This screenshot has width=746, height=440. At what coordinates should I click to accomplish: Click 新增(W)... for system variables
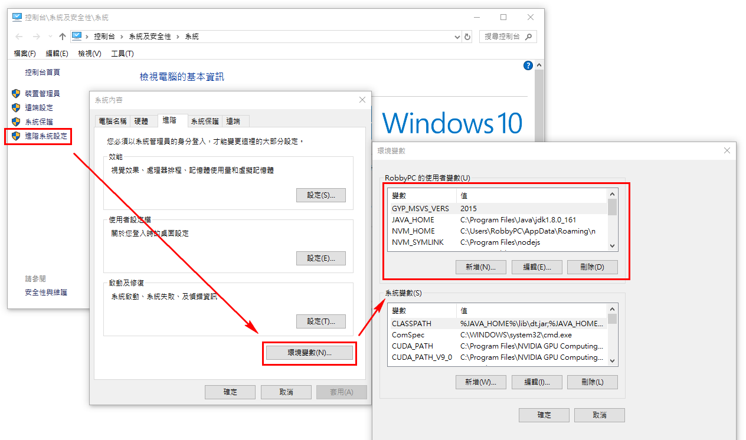tap(481, 382)
